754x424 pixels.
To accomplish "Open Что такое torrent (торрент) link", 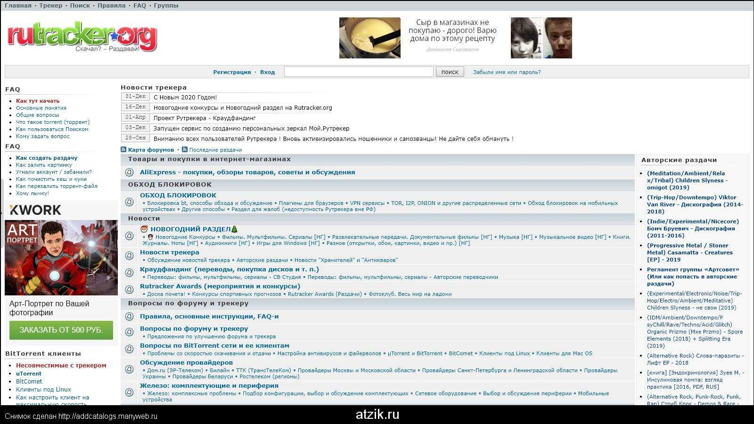I will (53, 122).
